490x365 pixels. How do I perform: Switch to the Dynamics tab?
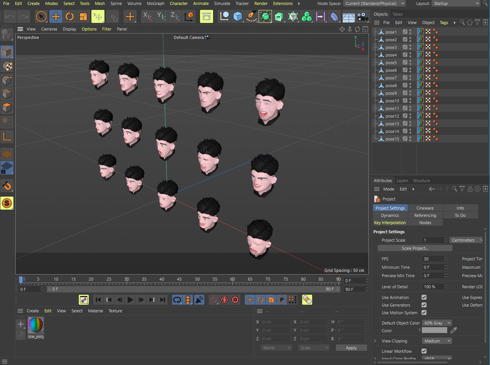(x=390, y=215)
